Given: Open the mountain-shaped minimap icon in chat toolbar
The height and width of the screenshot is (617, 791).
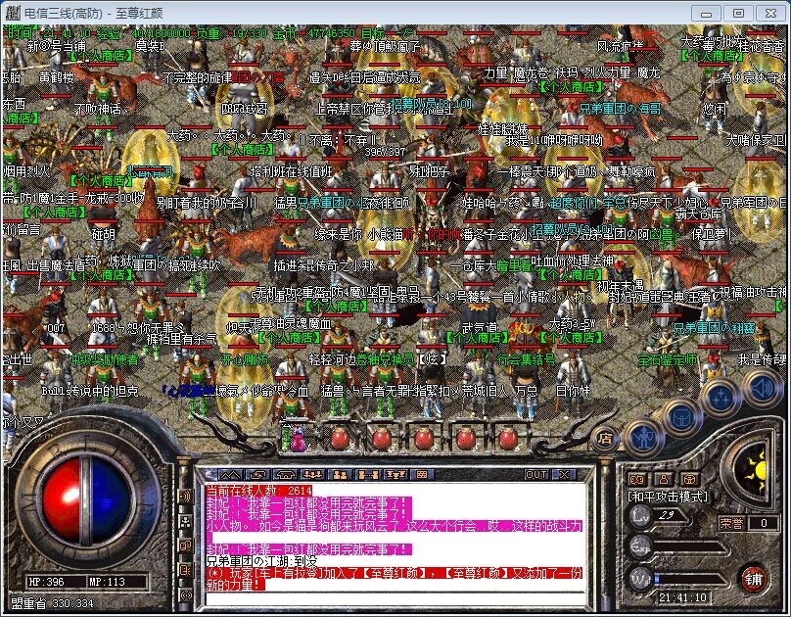Looking at the screenshot, I should 229,475.
